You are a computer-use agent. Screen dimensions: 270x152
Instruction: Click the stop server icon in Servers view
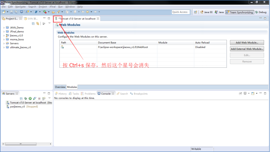pos(39,99)
